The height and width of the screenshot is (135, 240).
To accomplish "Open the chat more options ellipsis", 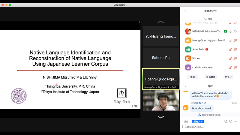I will tap(236, 121).
